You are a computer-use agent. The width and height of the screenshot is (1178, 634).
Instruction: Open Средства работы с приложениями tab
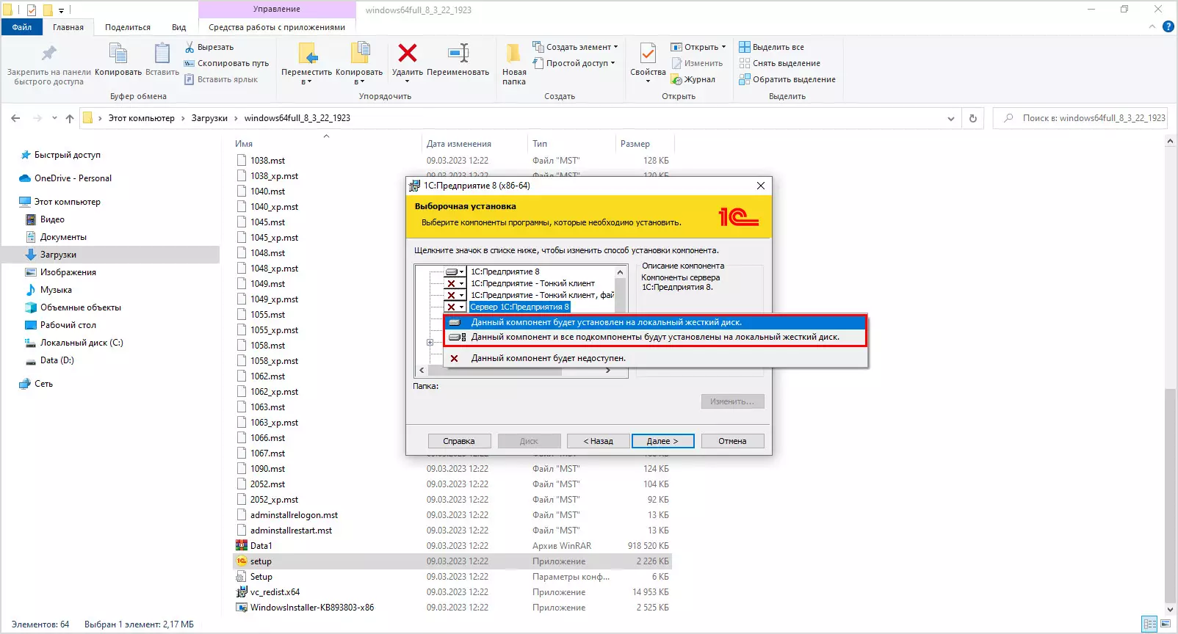pyautogui.click(x=277, y=27)
